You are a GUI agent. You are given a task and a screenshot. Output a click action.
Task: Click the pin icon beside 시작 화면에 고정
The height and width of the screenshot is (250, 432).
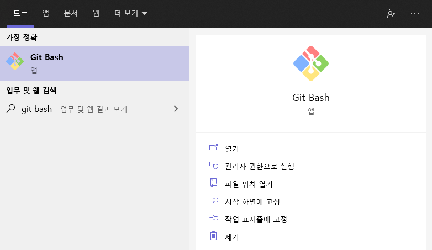coord(214,200)
